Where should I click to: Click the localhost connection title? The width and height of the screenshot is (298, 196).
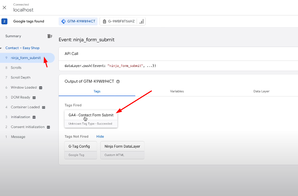(23, 10)
